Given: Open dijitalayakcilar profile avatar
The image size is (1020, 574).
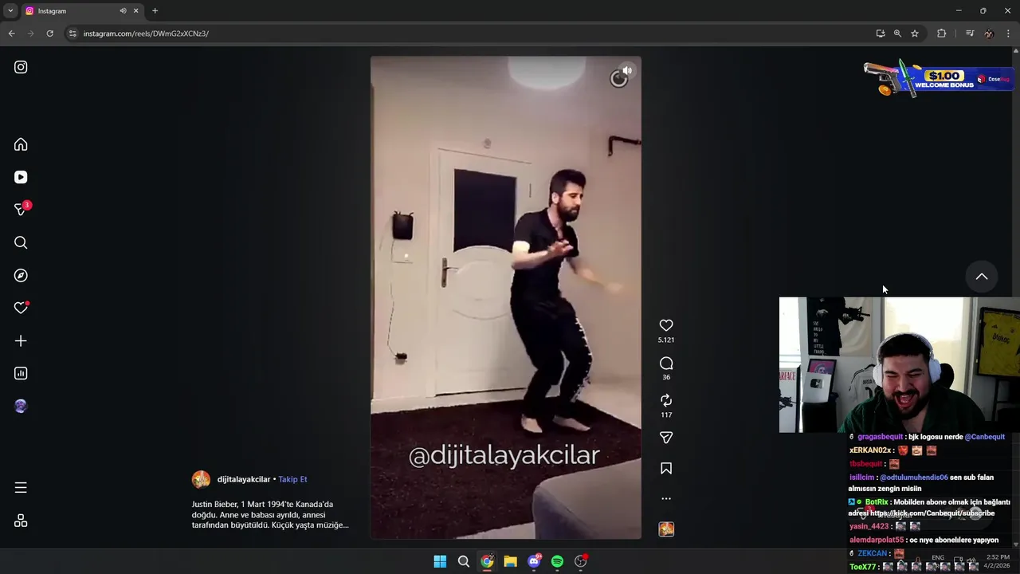Looking at the screenshot, I should coord(201,479).
